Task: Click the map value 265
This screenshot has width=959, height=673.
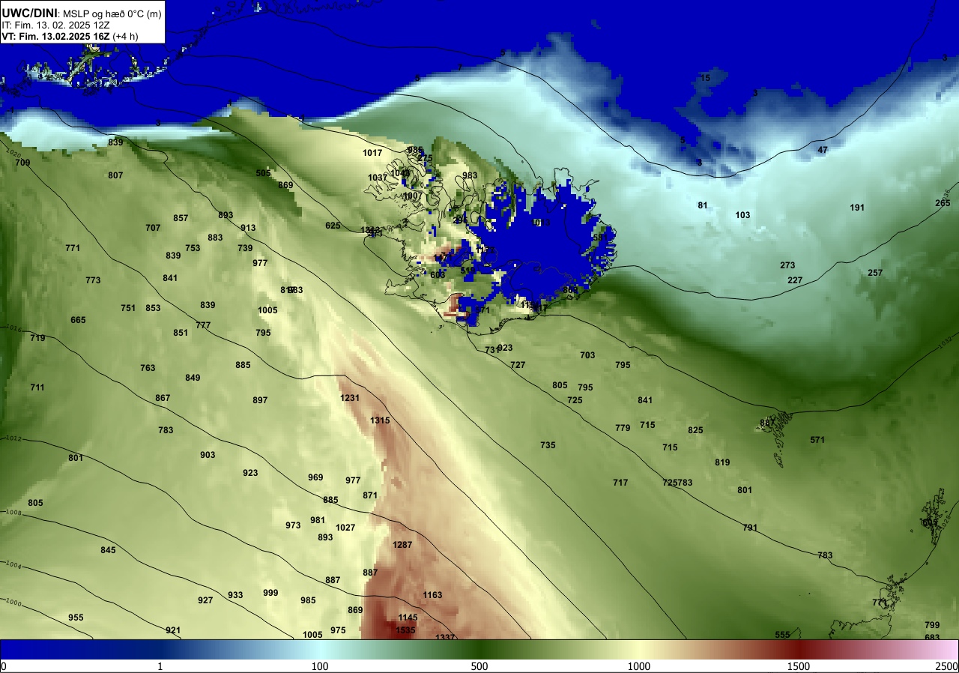Action: tap(943, 203)
